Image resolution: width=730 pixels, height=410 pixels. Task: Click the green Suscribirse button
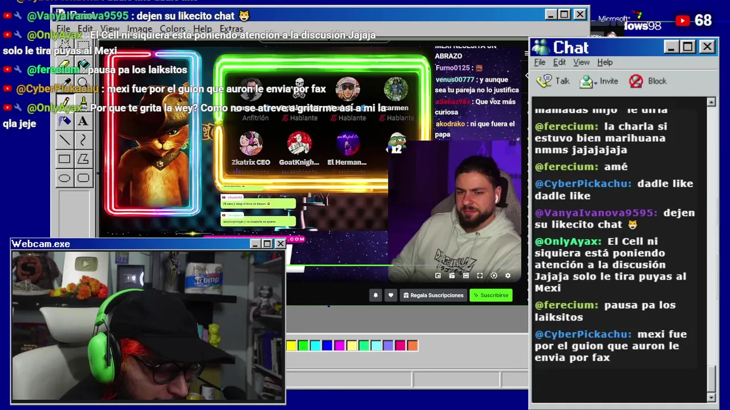click(x=491, y=295)
